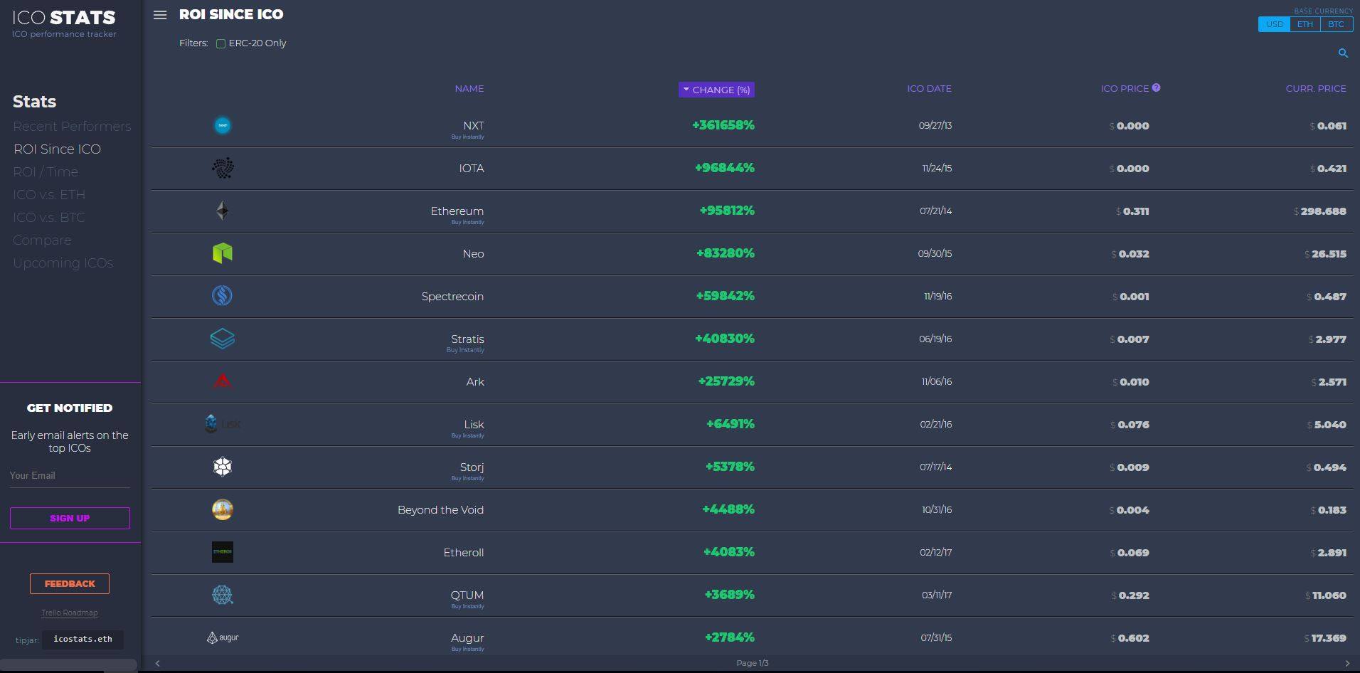Sort by the Curr. Price column header
The width and height of the screenshot is (1360, 673).
1316,88
